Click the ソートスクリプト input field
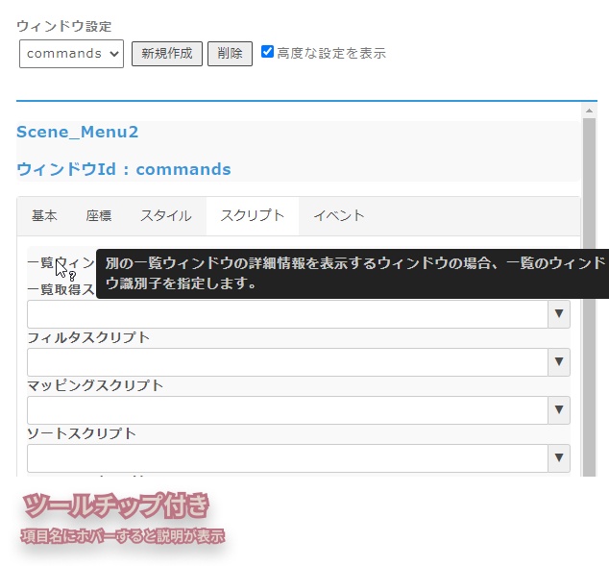Image resolution: width=609 pixels, height=566 pixels. 287,458
